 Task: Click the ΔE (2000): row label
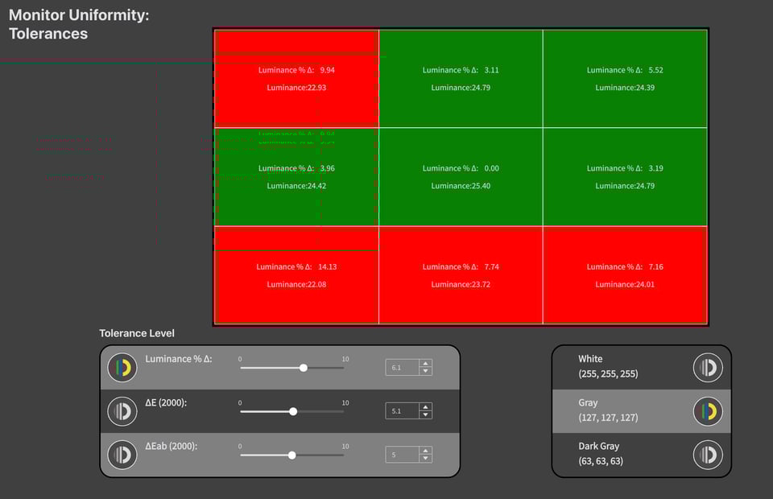[x=166, y=403]
